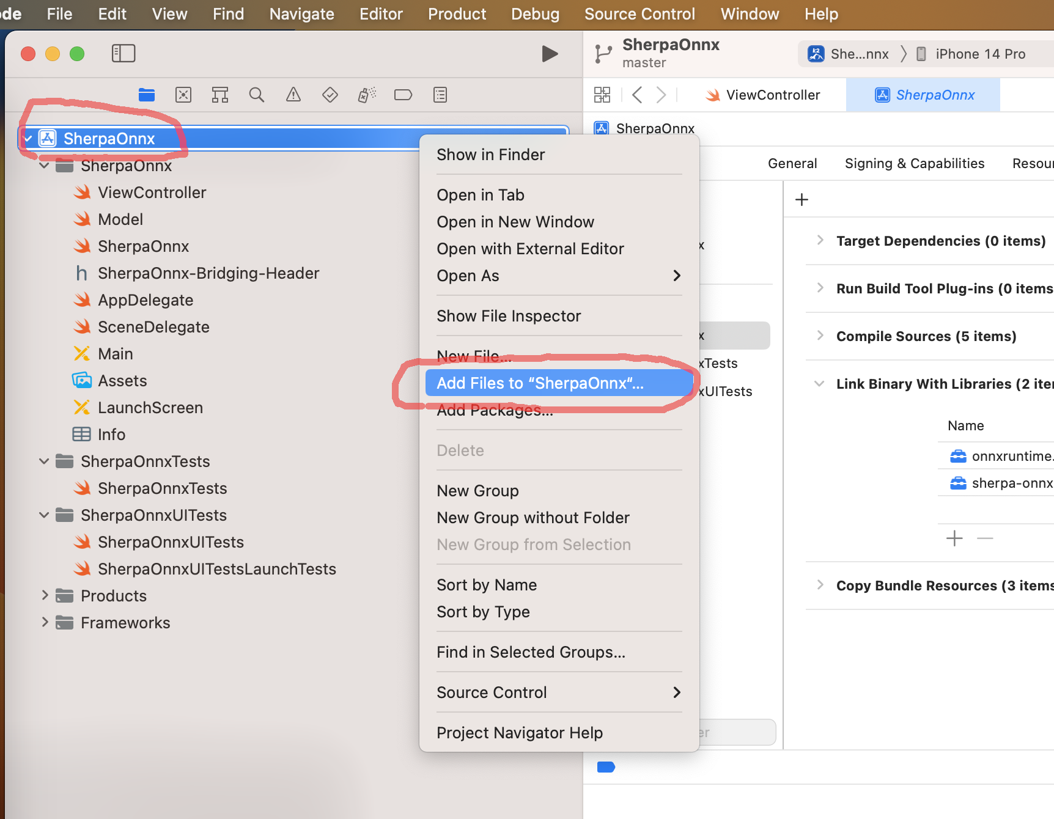The height and width of the screenshot is (819, 1054).
Task: Expand the Frameworks group
Action: [x=44, y=623]
